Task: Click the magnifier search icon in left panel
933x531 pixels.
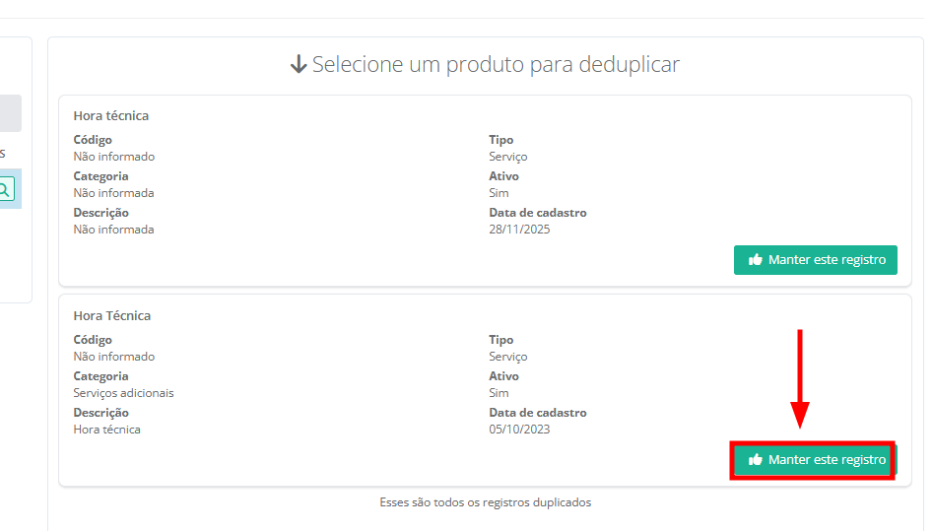Action: click(6, 189)
